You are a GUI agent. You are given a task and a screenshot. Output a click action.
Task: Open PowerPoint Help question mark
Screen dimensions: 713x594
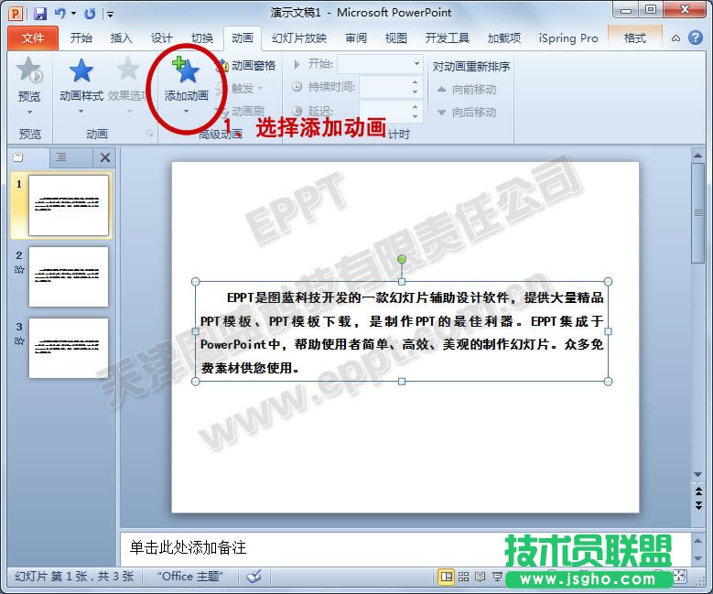point(696,38)
